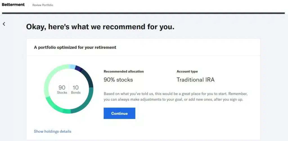Image resolution: width=288 pixels, height=141 pixels.
Task: Click the recommendation page heading
Action: coord(100,27)
